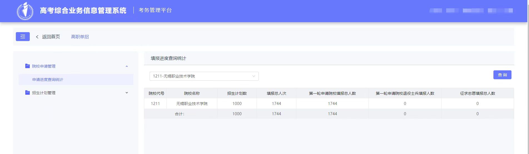This screenshot has width=529, height=154.
Task: Expand the 招生计划管理 section chevron
Action: 127,93
